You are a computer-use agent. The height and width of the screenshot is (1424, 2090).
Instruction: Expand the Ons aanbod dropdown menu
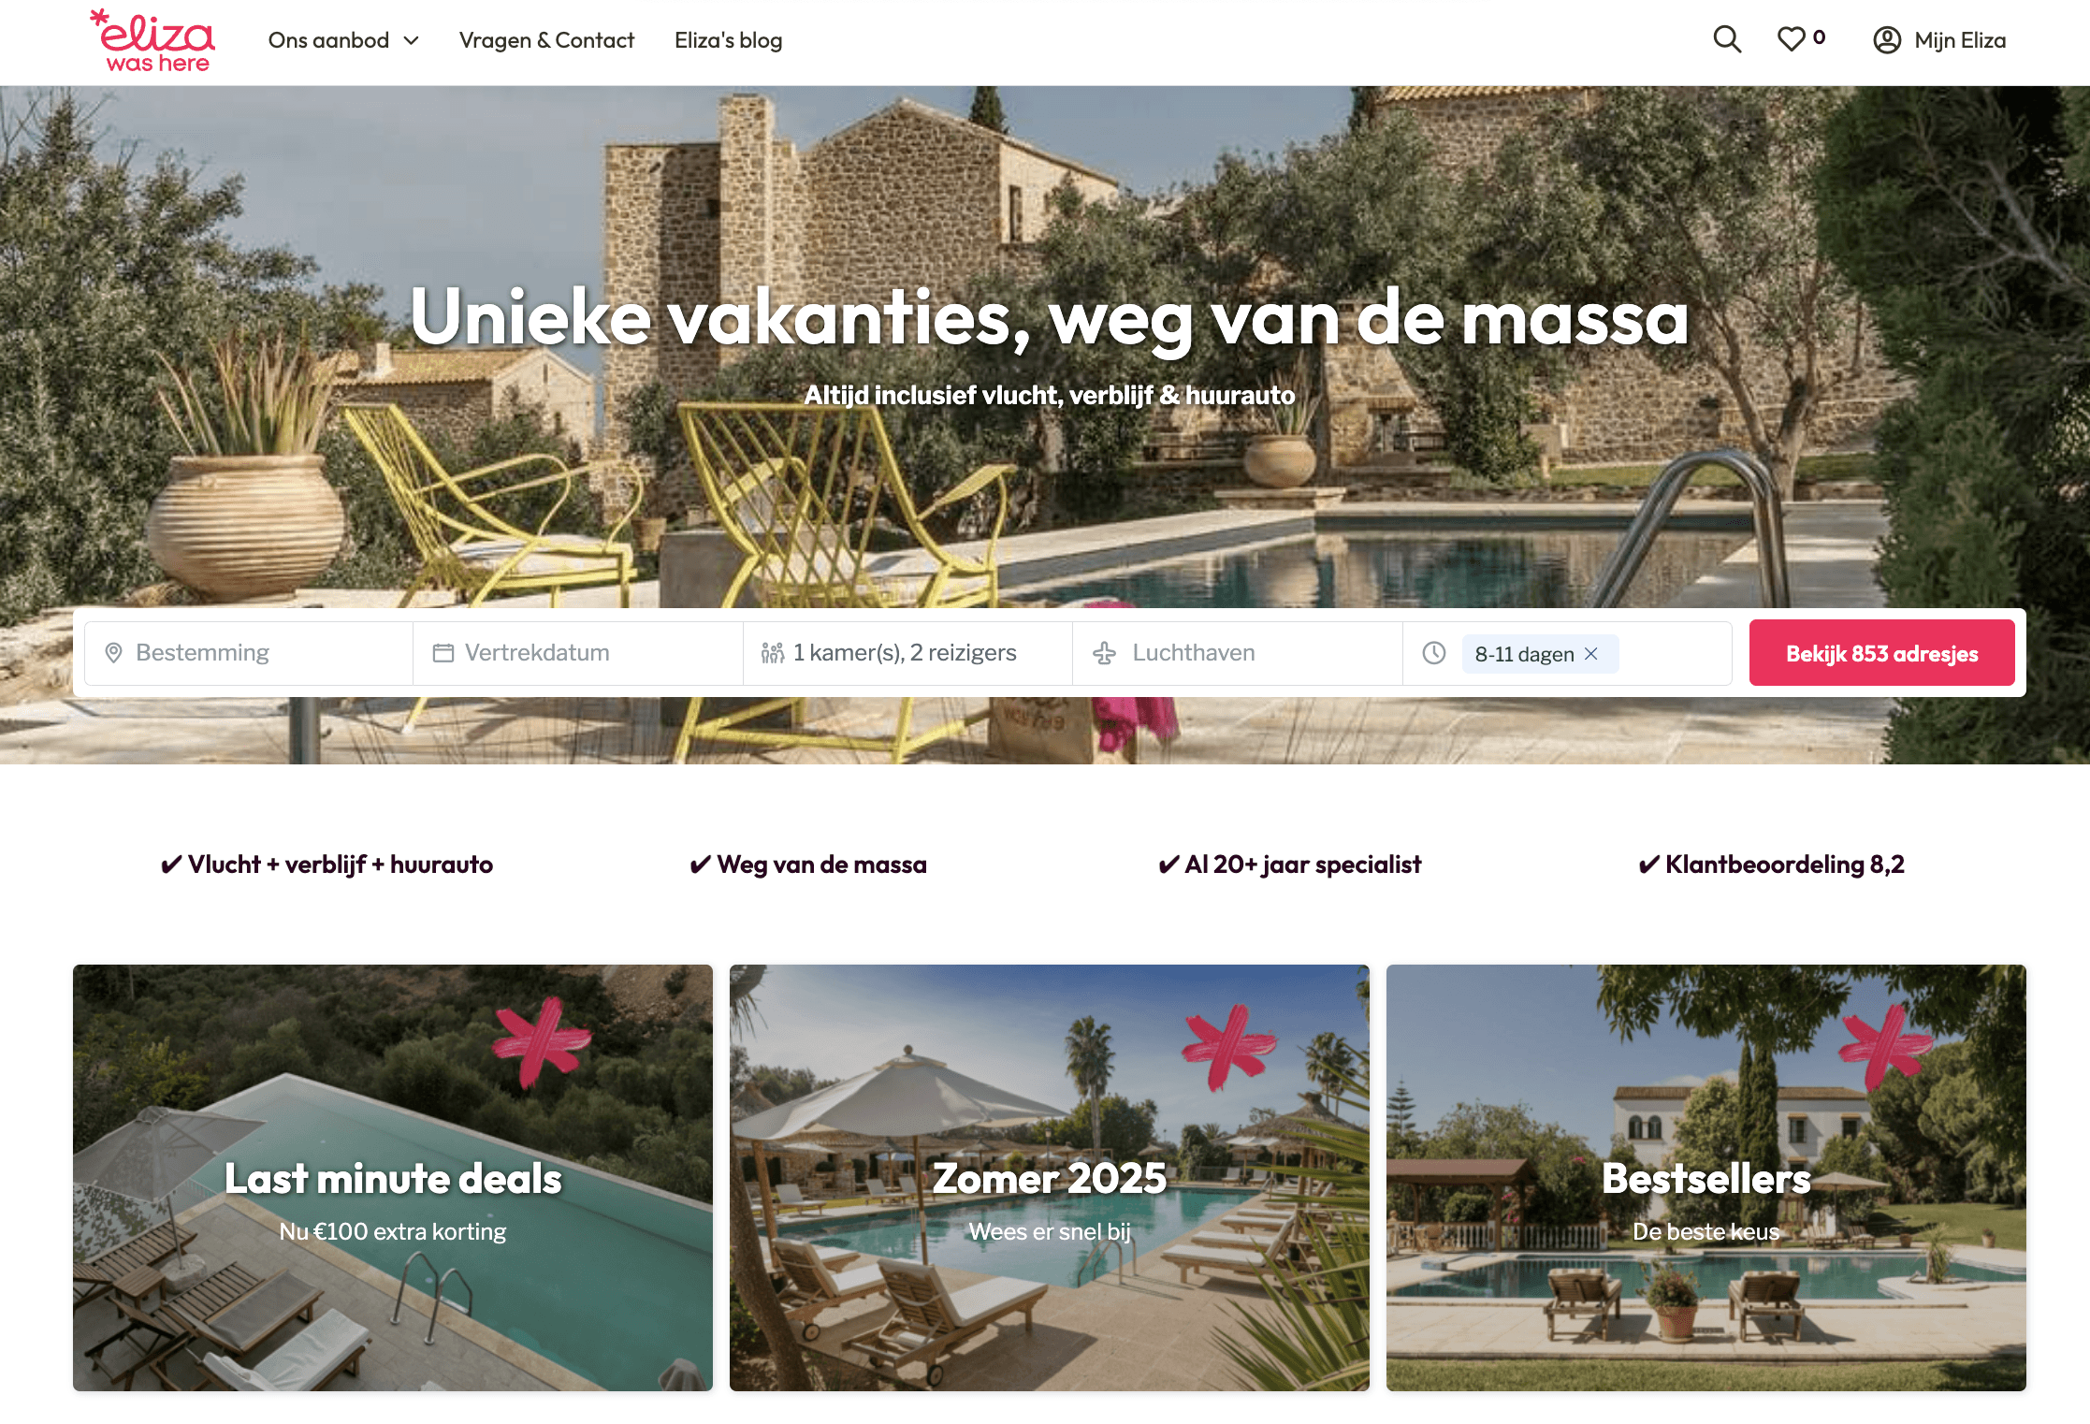coord(343,40)
